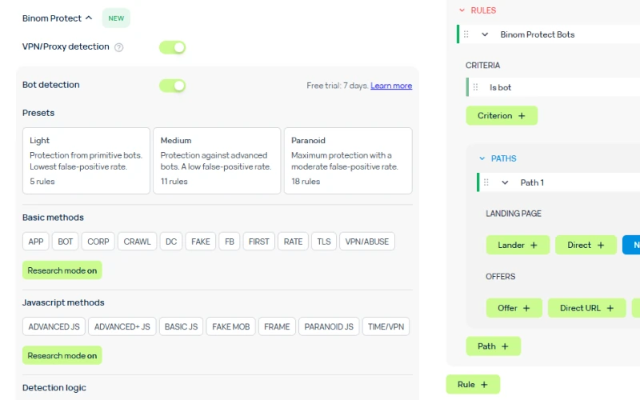The height and width of the screenshot is (400, 640).
Task: Click drag handle of Path 1
Action: (486, 182)
